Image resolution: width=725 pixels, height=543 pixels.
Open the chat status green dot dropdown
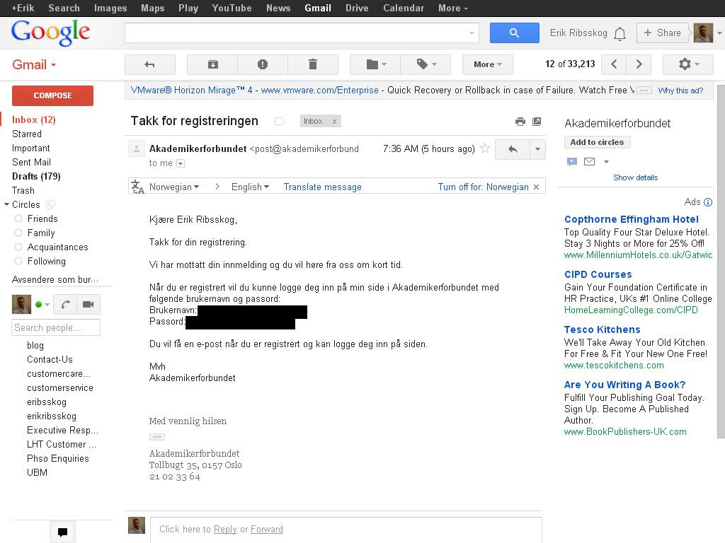coord(42,304)
